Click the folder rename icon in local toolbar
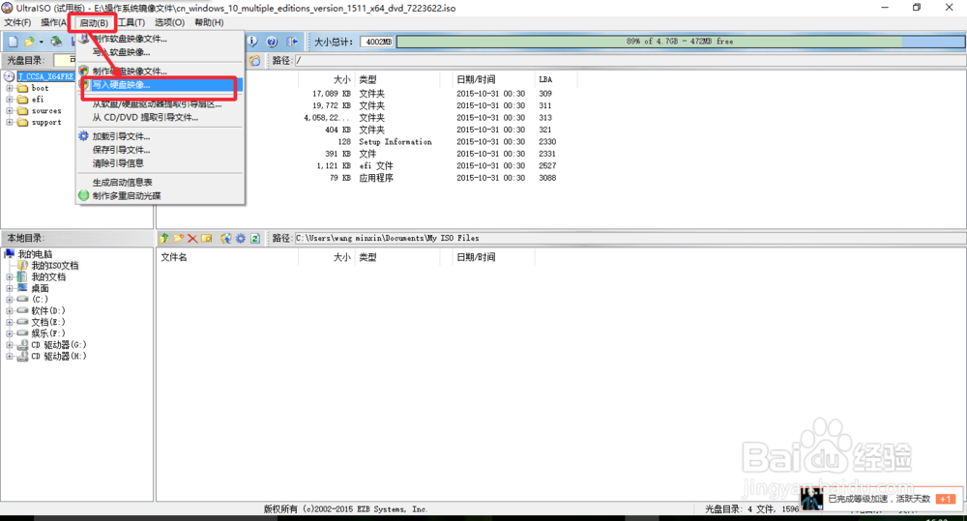The width and height of the screenshot is (967, 521). click(x=207, y=238)
